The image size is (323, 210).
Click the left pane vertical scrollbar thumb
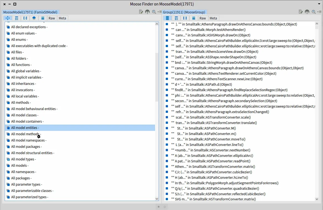click(x=157, y=77)
